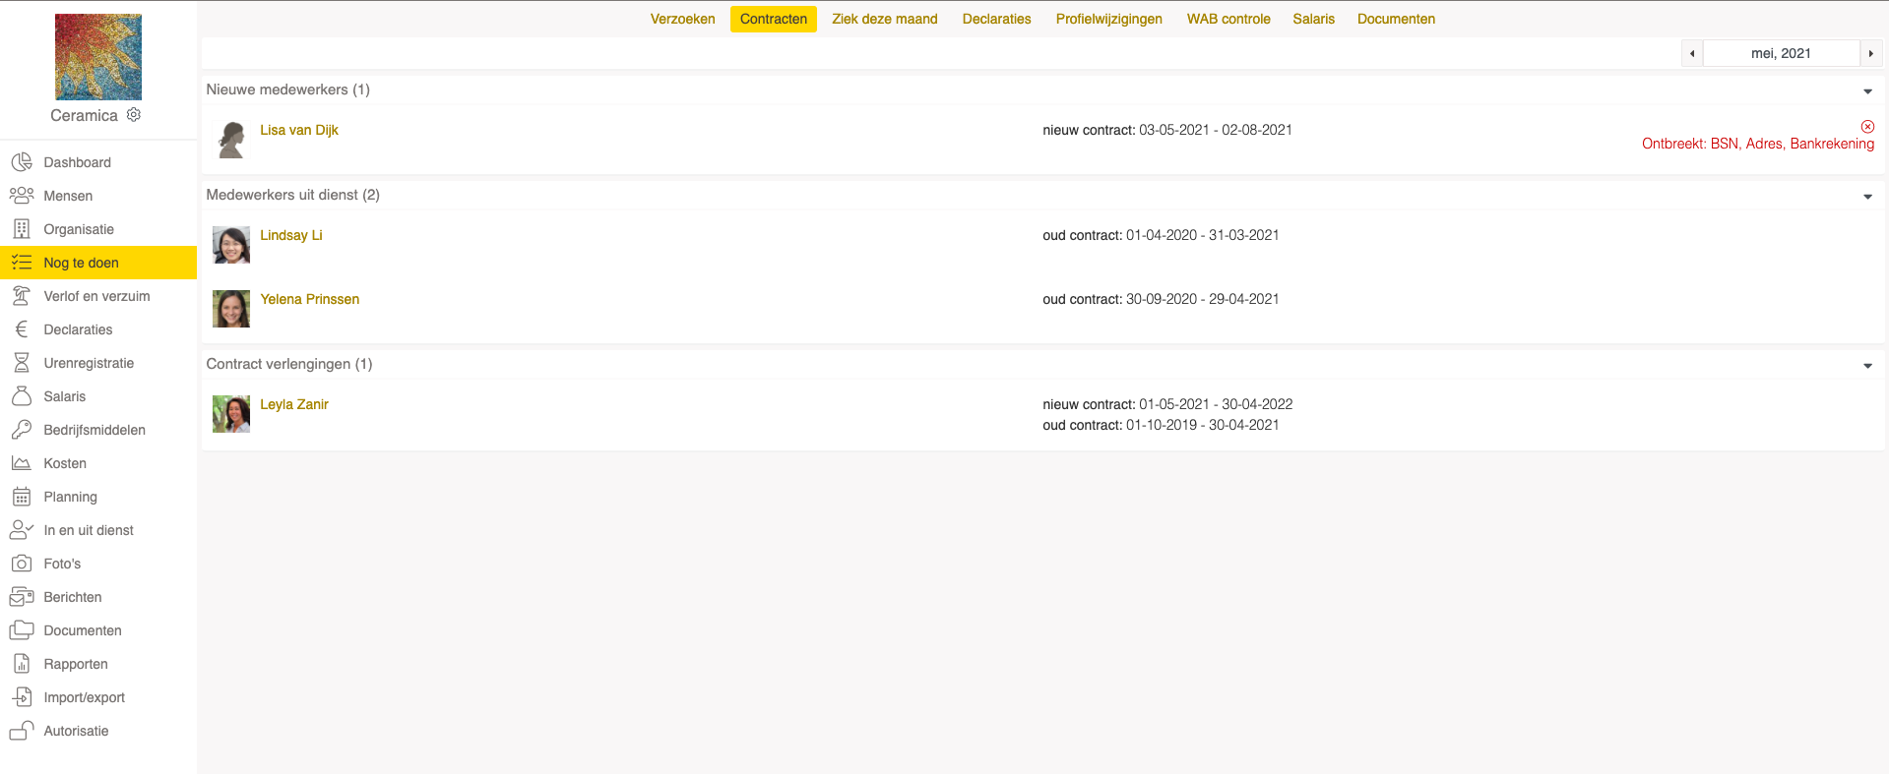This screenshot has width=1889, height=774.
Task: Click Lisa van Dijk nieuw contract dates
Action: click(x=1167, y=130)
